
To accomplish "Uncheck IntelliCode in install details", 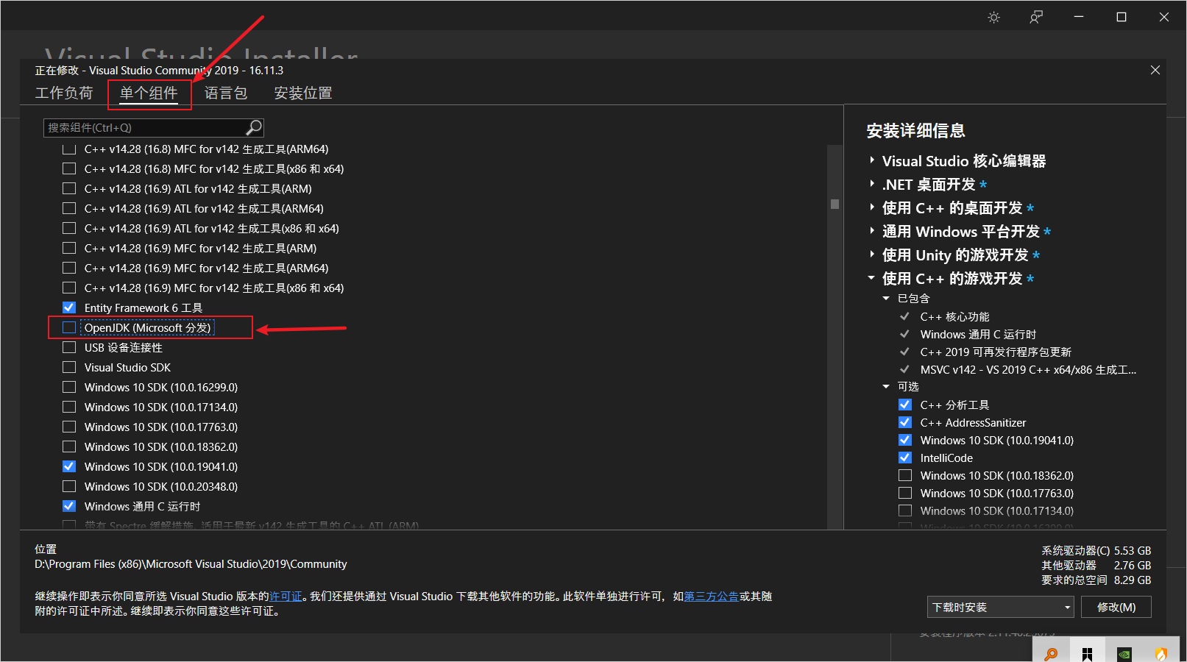I will (905, 458).
